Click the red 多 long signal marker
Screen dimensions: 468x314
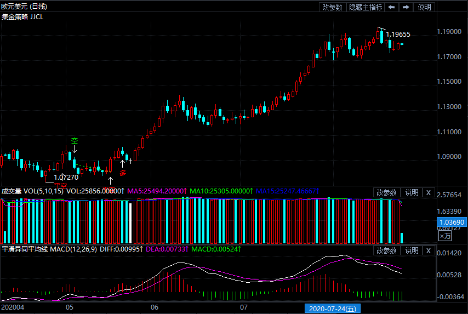coord(123,173)
